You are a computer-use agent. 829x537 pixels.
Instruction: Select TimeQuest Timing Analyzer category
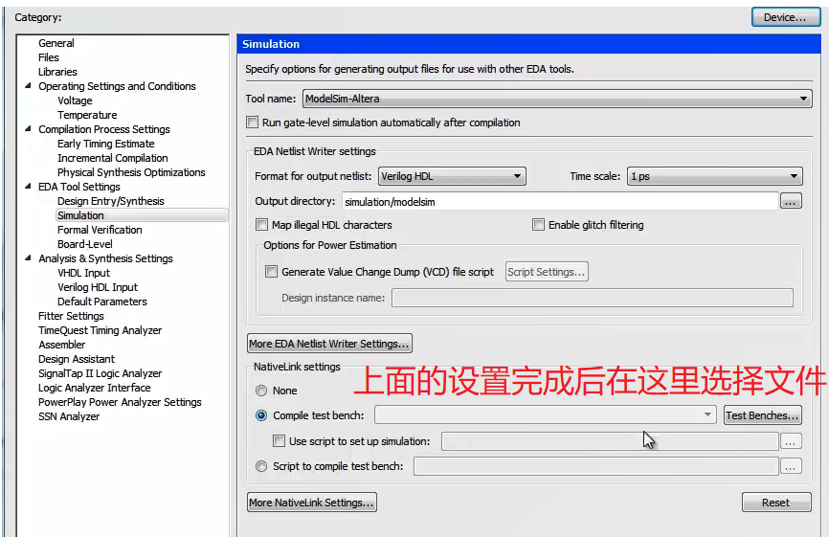[100, 330]
